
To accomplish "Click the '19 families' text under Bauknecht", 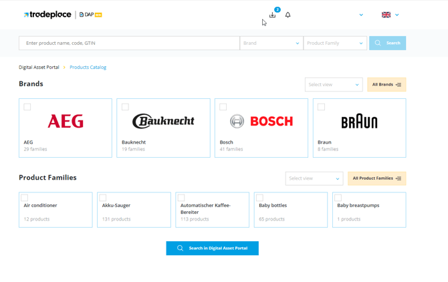I will (134, 149).
